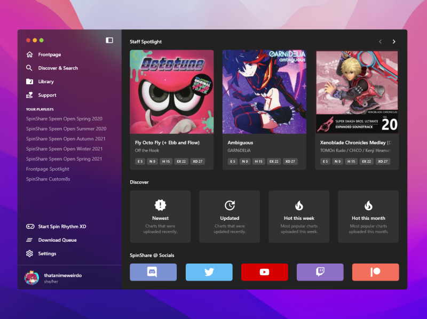This screenshot has height=319, width=427.
Task: Open SpinShare's YouTube channel
Action: click(264, 272)
